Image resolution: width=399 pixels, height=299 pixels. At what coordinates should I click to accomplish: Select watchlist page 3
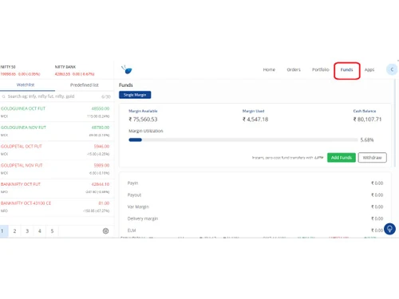(27, 231)
